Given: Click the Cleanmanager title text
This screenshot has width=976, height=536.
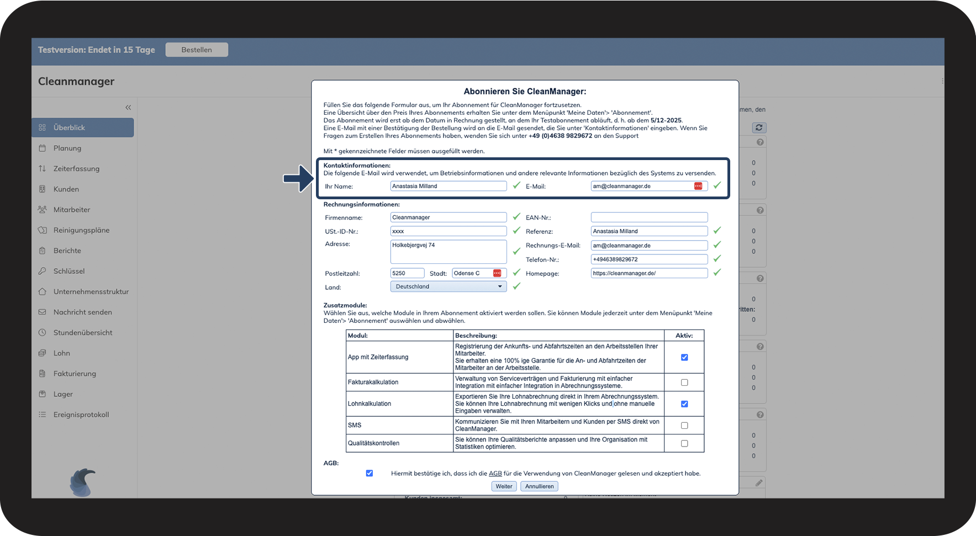Looking at the screenshot, I should [76, 82].
